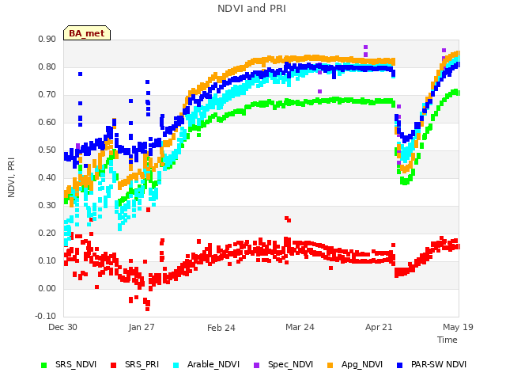Click the orange Apg_NDVI legend swatch
The width and height of the screenshot is (506, 380).
[x=330, y=365]
